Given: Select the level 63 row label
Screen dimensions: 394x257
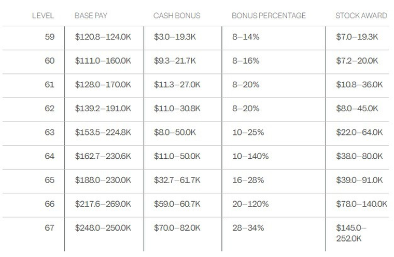Looking at the screenshot, I should coord(50,132).
